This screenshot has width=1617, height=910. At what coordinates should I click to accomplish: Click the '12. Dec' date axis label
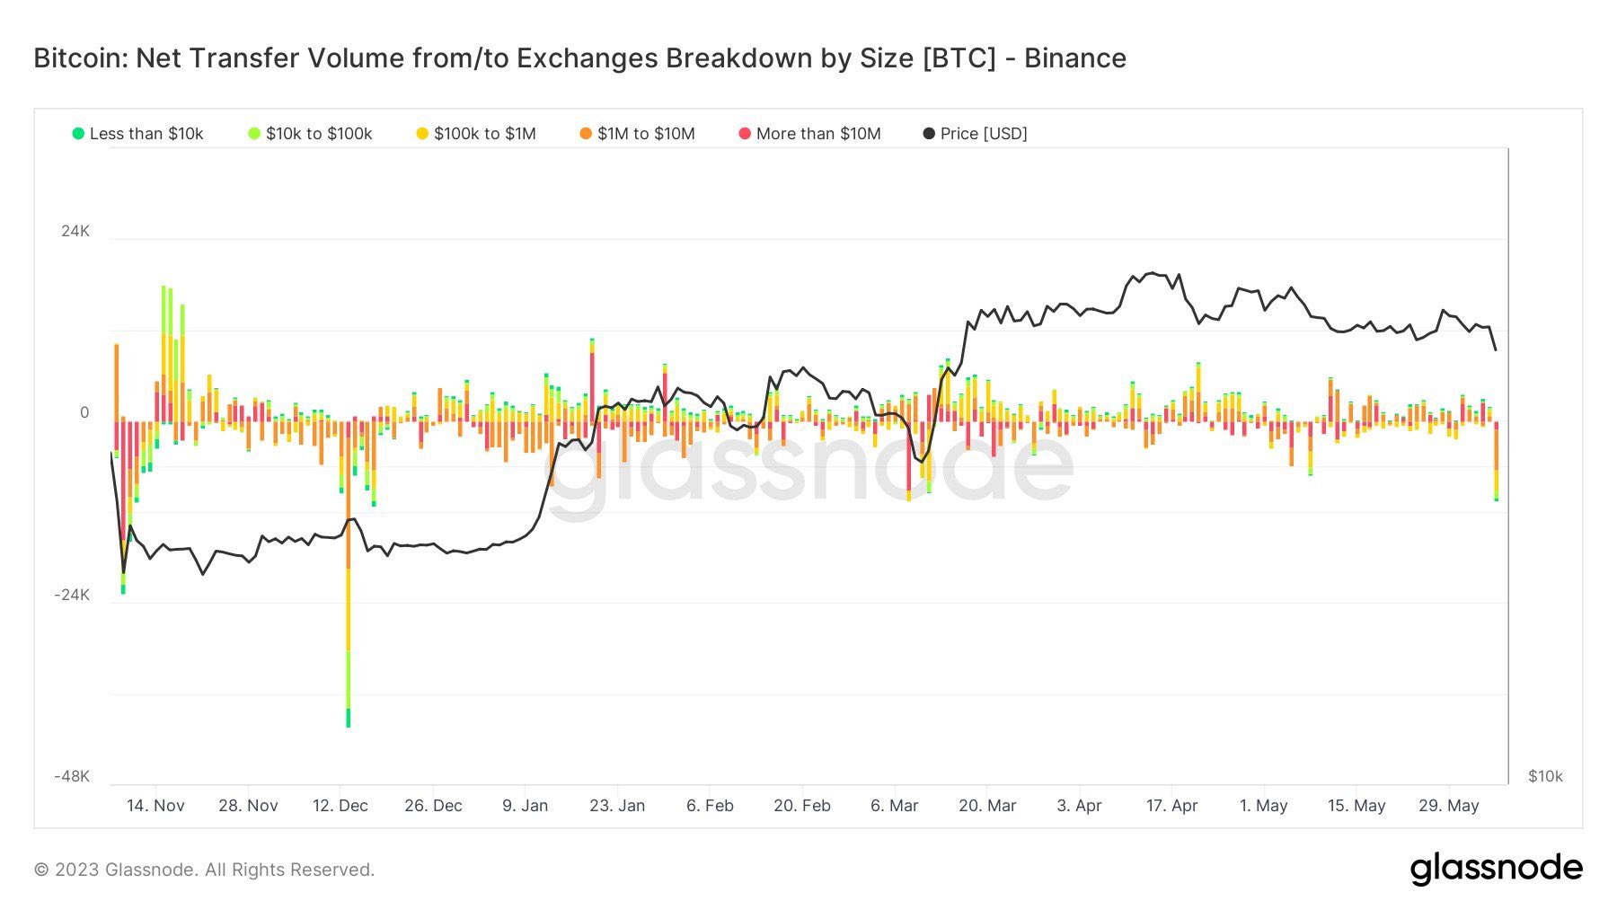340,806
